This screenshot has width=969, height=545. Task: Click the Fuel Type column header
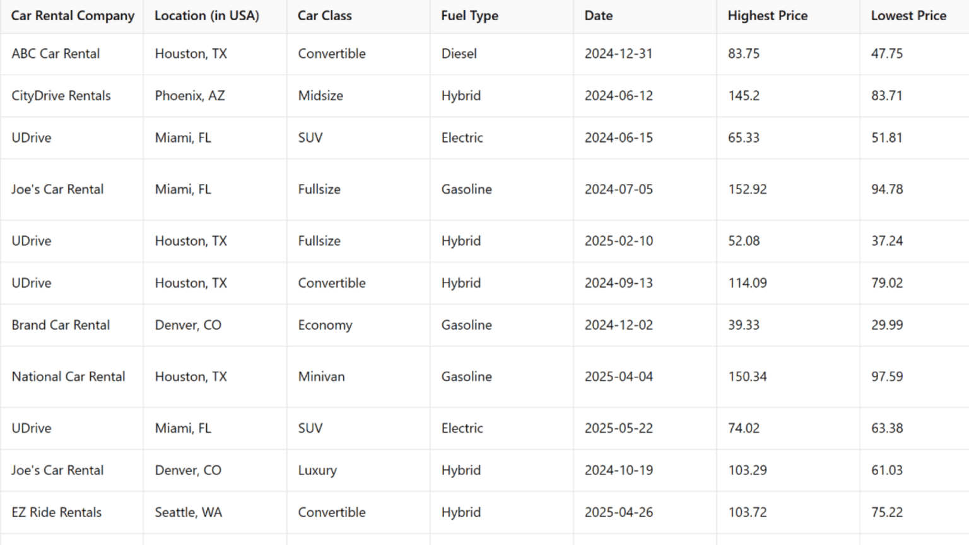[x=469, y=16]
